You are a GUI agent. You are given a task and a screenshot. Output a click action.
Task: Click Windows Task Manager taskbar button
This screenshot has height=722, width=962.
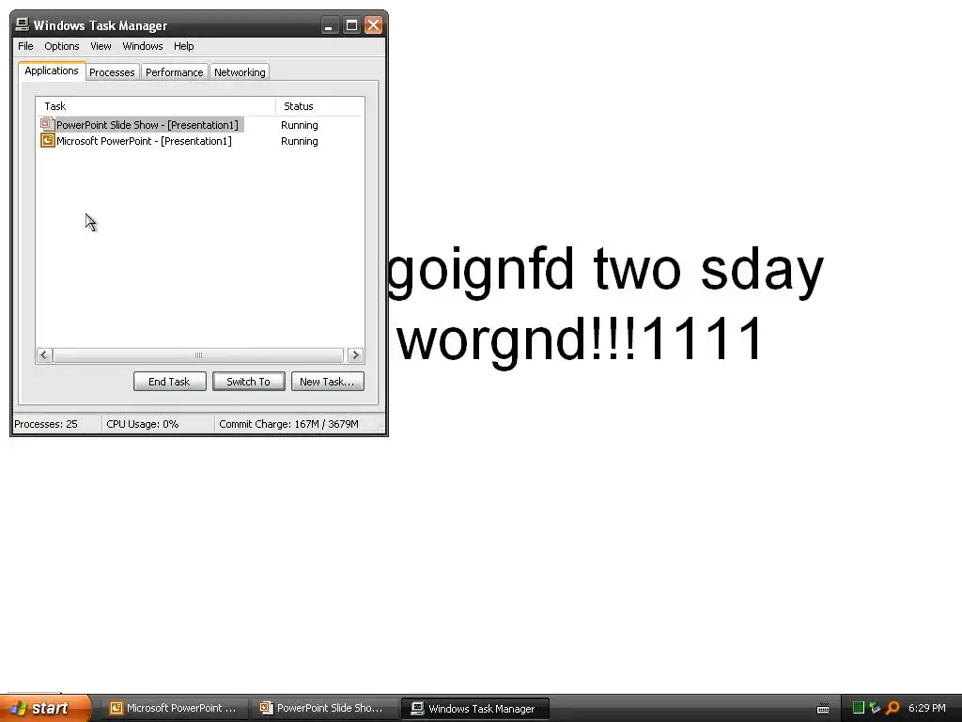(x=474, y=709)
